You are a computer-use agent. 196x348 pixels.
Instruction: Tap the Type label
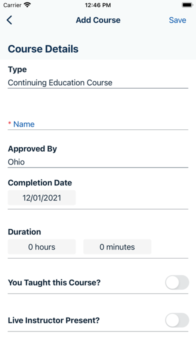[x=17, y=69]
